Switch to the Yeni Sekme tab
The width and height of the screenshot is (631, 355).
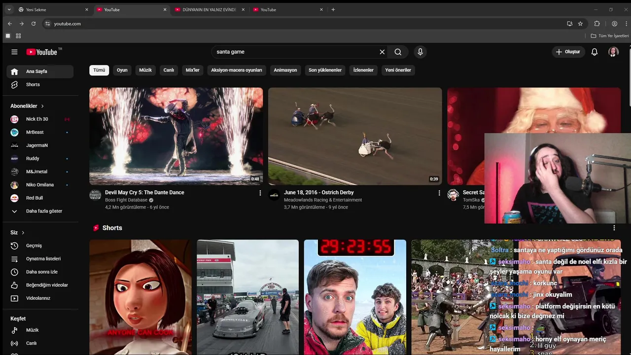pyautogui.click(x=53, y=9)
